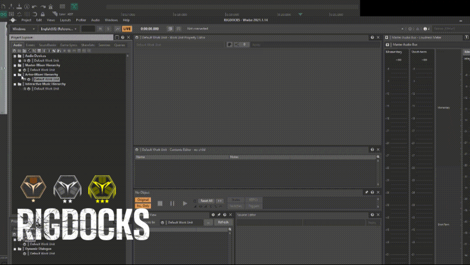Click the Reset All button
Viewport: 470px width, 265px height.
tap(207, 201)
